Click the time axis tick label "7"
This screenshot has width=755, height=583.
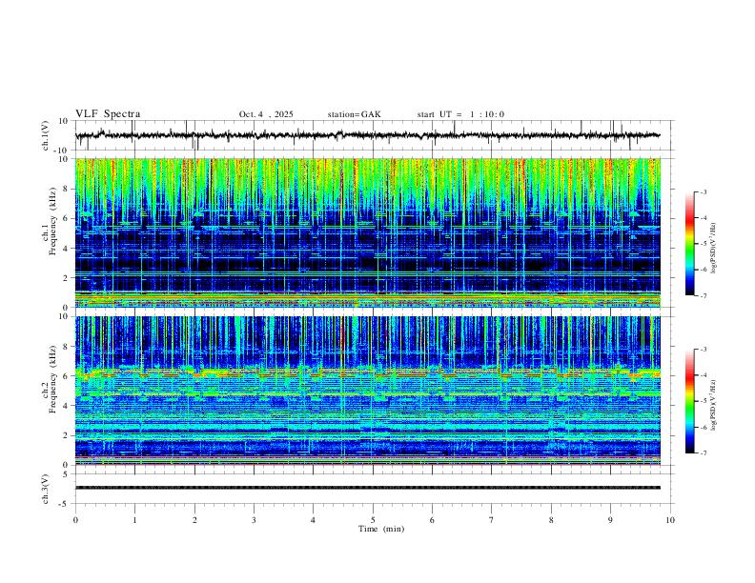(x=492, y=520)
